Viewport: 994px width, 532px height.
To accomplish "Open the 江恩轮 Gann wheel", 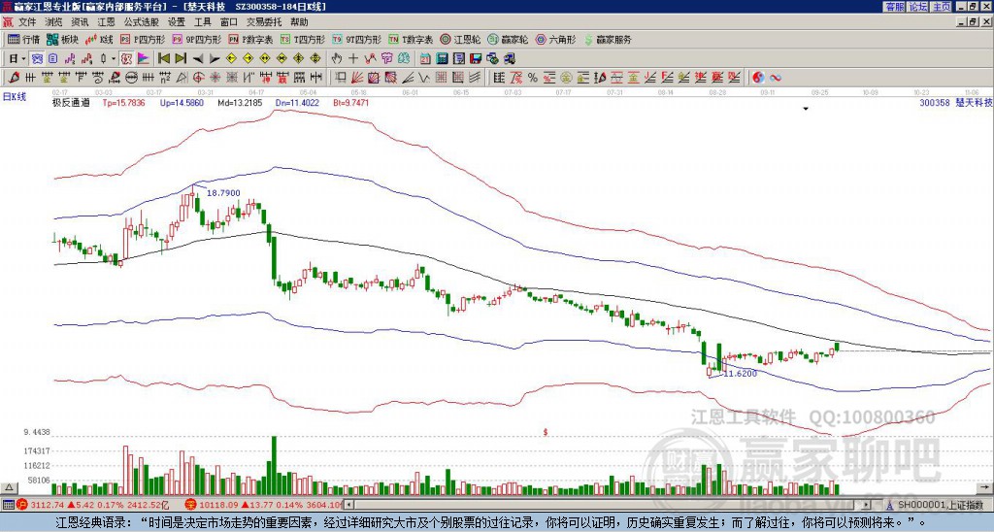I will [x=460, y=39].
